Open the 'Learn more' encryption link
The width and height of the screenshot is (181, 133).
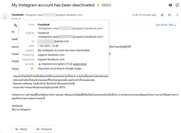tap(80, 64)
